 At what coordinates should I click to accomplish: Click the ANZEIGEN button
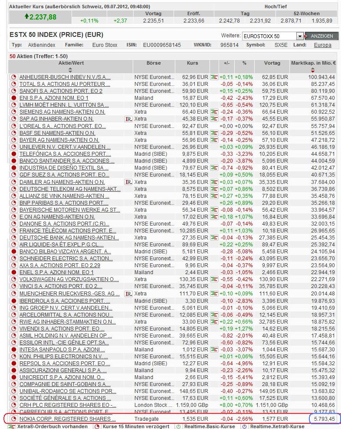(x=321, y=36)
